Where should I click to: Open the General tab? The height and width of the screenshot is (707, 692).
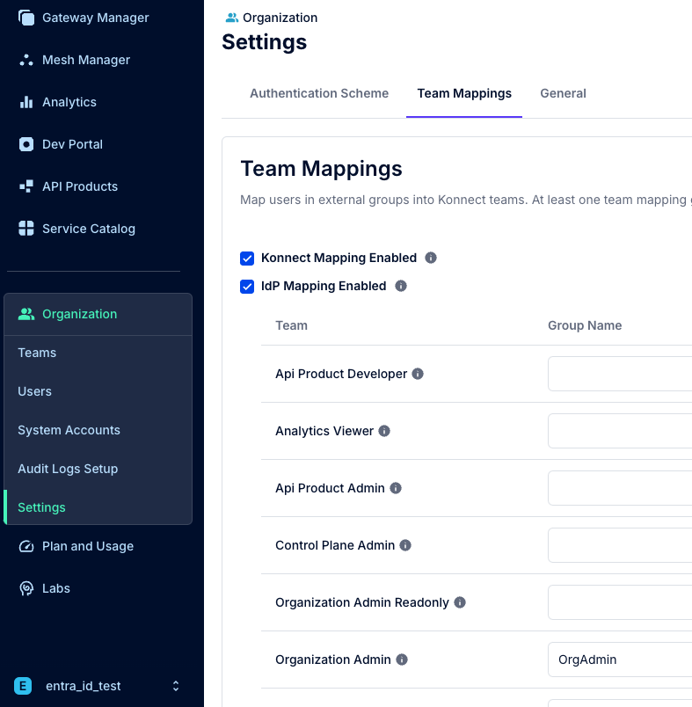click(563, 93)
